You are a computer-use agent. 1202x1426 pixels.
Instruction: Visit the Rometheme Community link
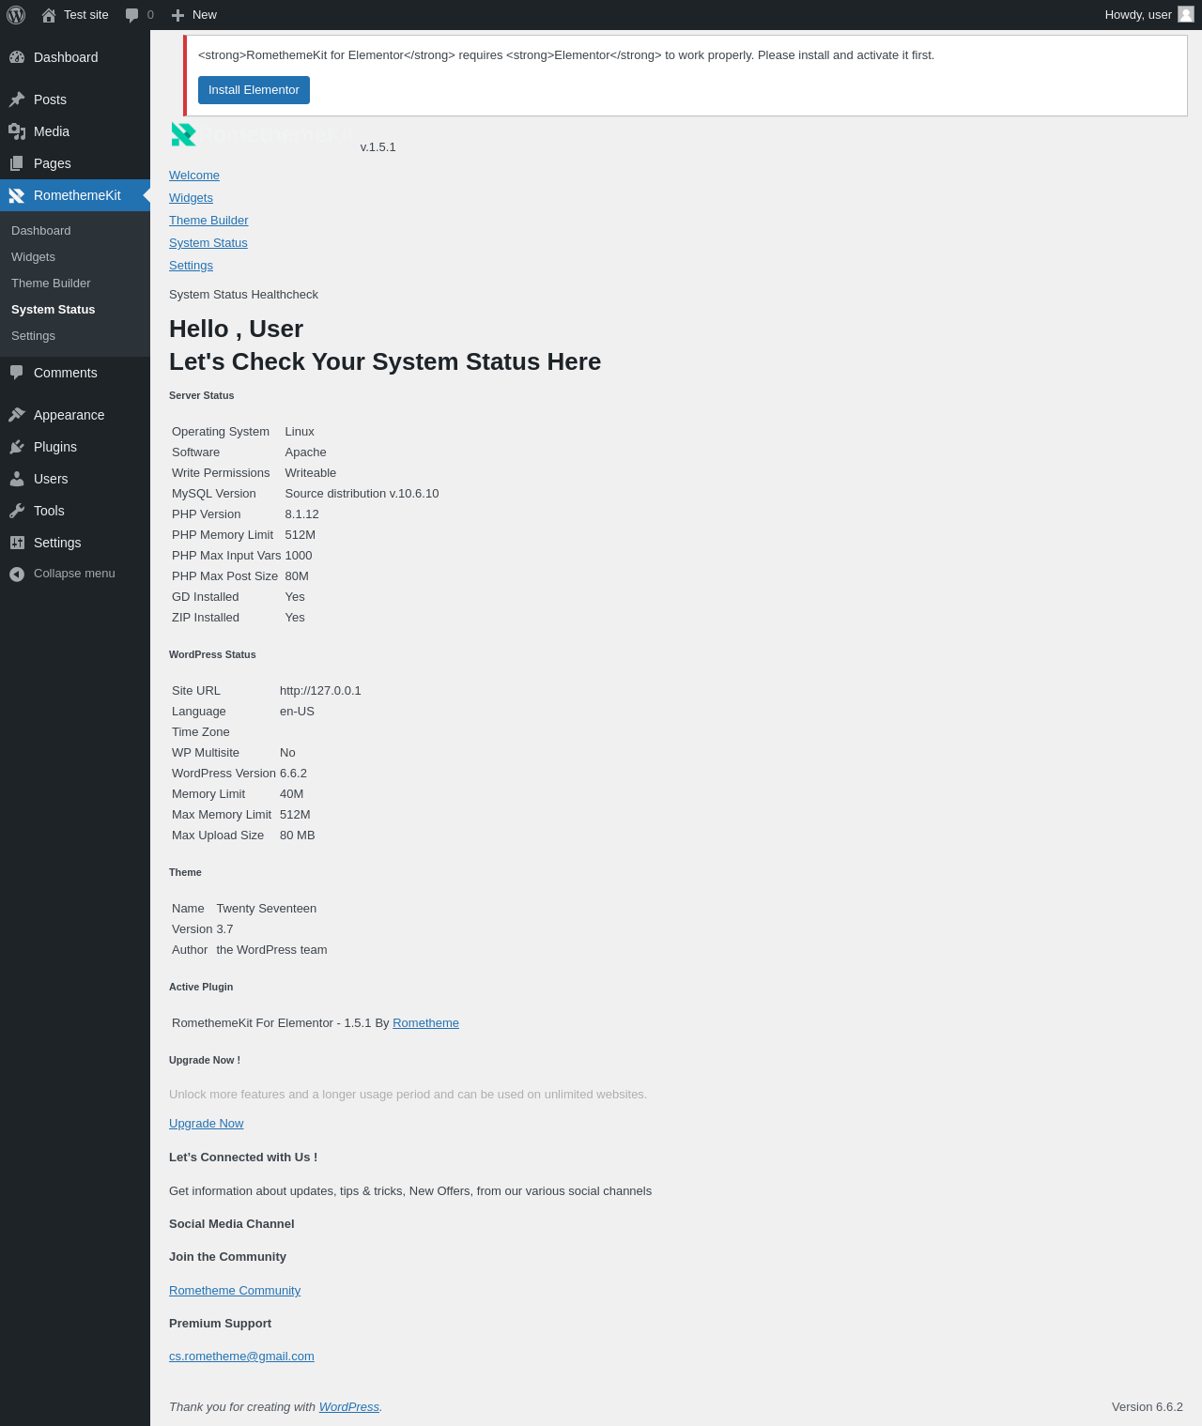pyautogui.click(x=235, y=1291)
